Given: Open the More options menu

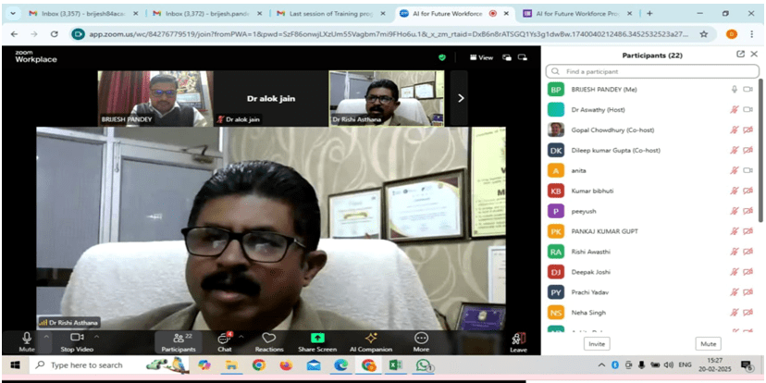Looking at the screenshot, I should [421, 340].
